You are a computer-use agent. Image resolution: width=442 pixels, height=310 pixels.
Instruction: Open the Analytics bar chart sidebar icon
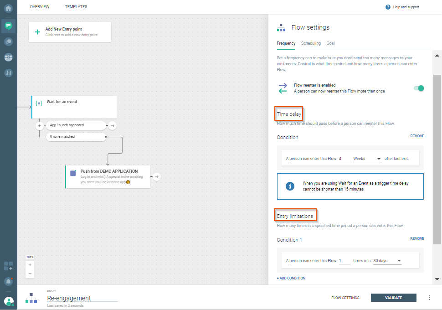(x=8, y=72)
